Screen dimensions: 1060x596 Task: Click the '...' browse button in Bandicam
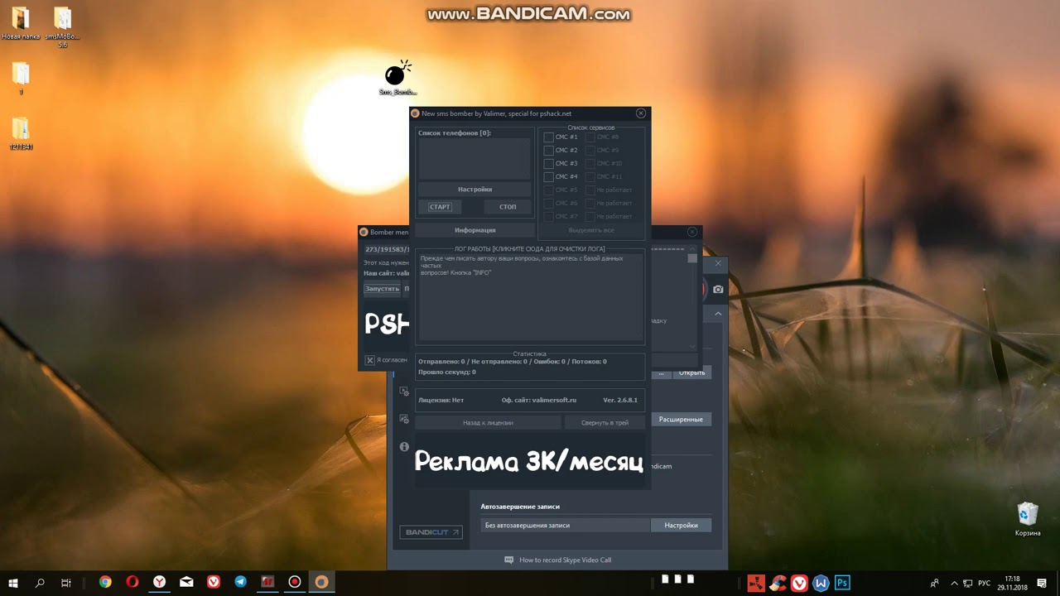click(661, 373)
